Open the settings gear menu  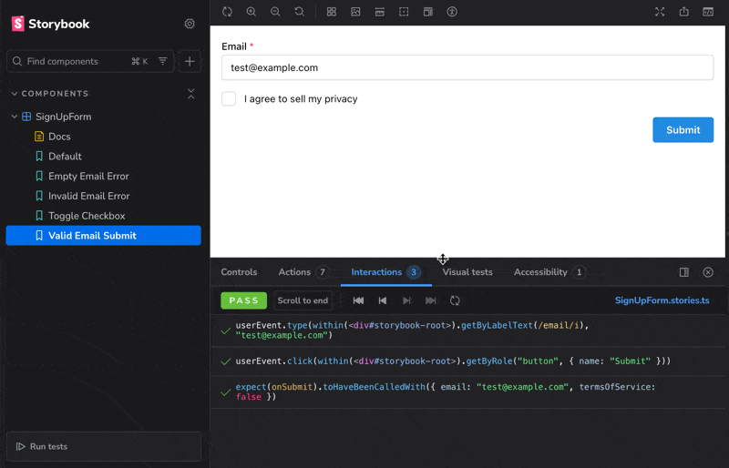click(190, 24)
